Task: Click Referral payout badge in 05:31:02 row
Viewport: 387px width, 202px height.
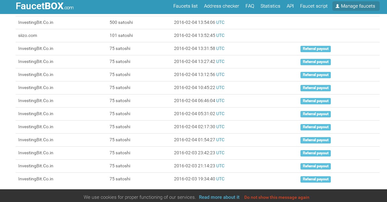Action: pos(315,114)
